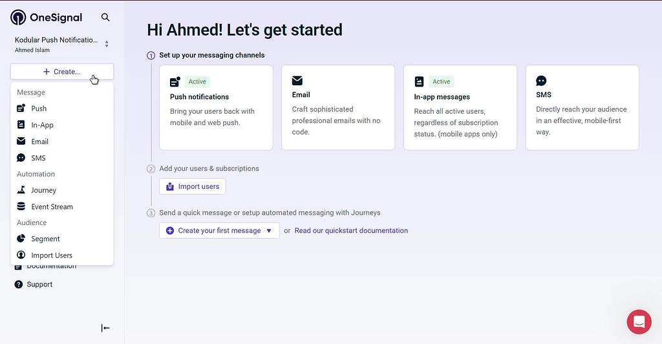The image size is (662, 344).
Task: Open Read our quickstart documentation link
Action: pos(351,230)
